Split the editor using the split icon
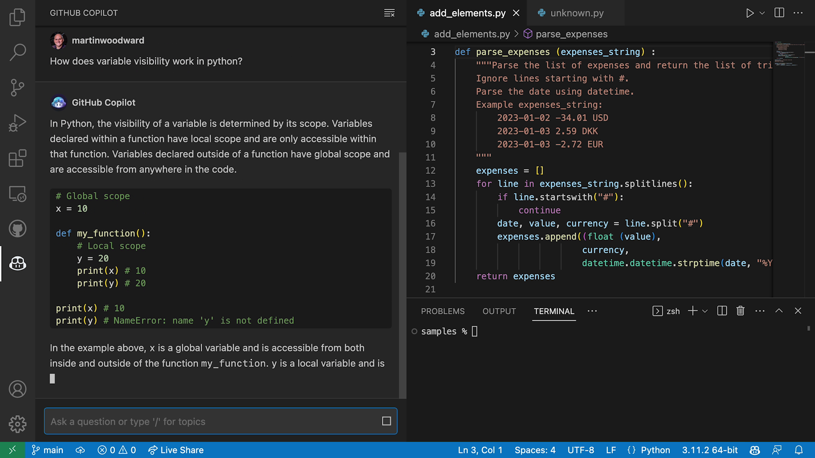 (x=779, y=13)
